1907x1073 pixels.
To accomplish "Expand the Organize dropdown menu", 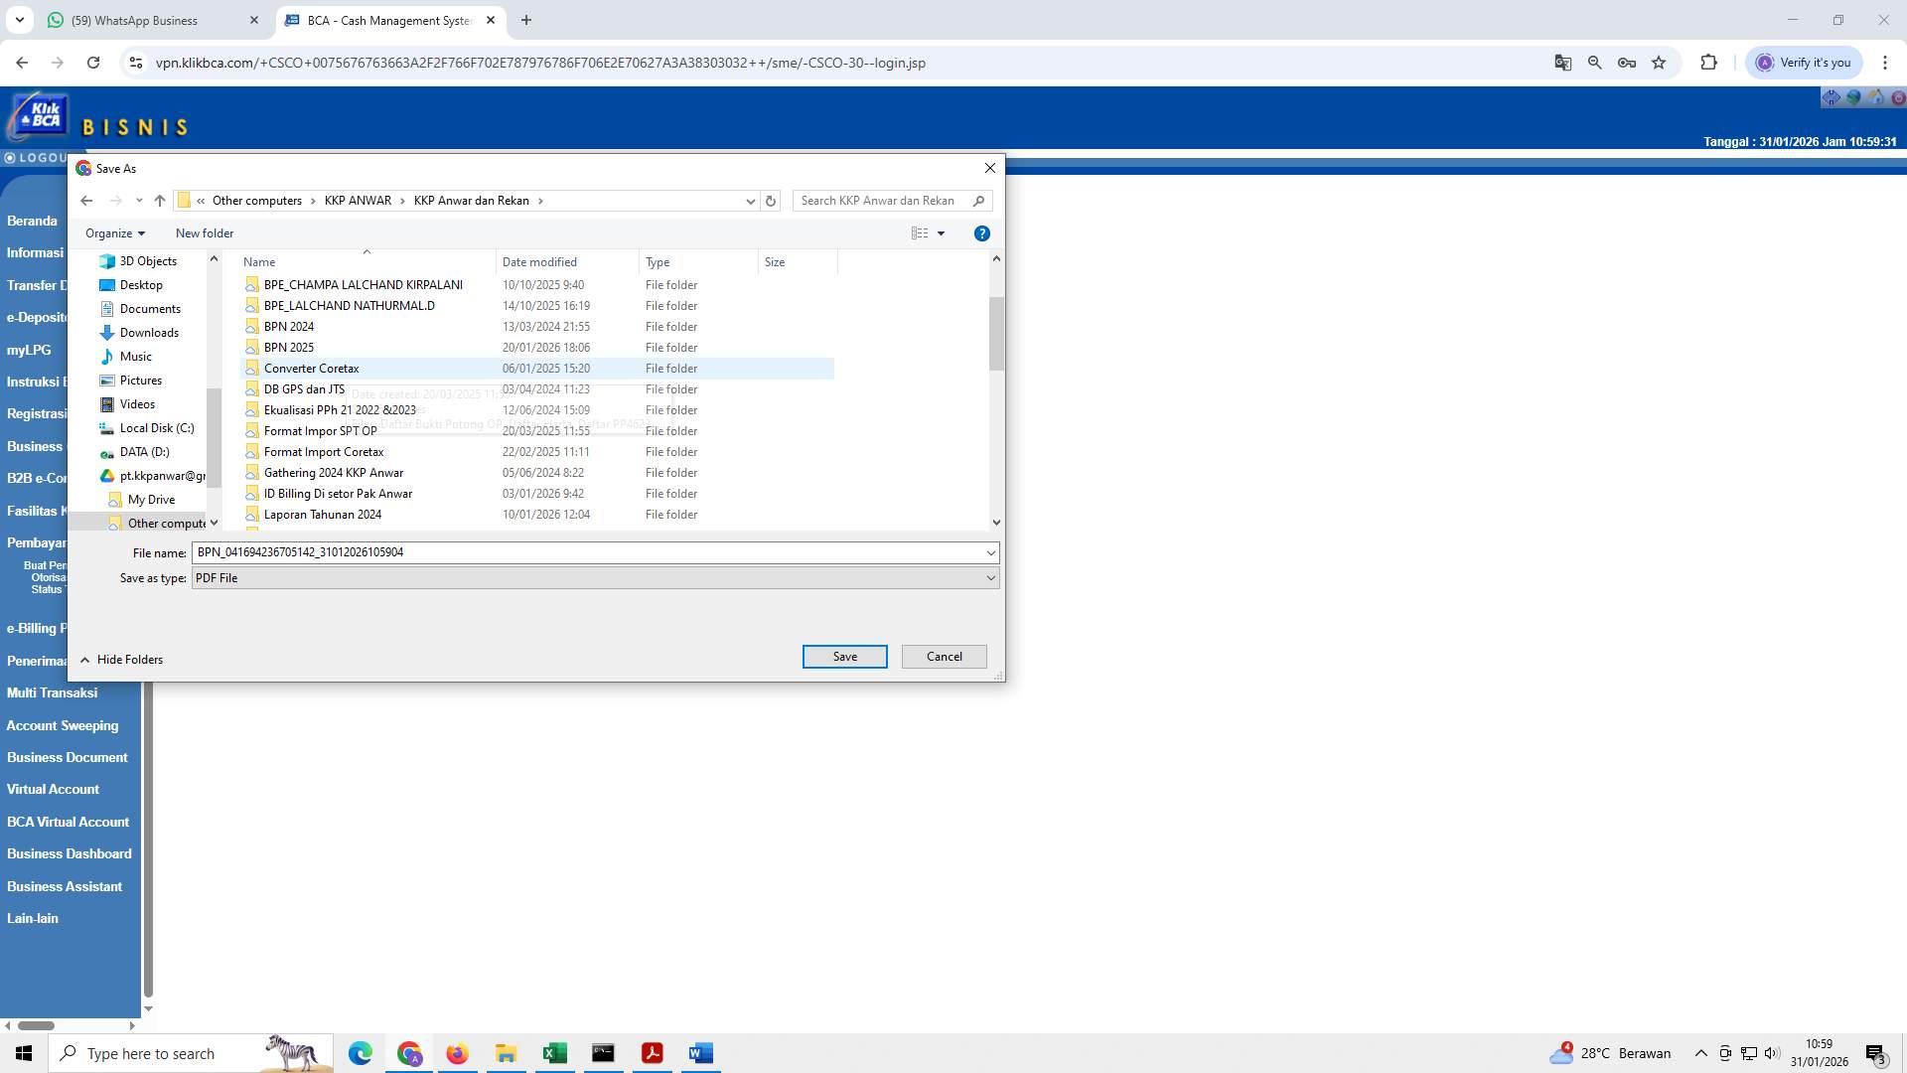I will 114,232.
